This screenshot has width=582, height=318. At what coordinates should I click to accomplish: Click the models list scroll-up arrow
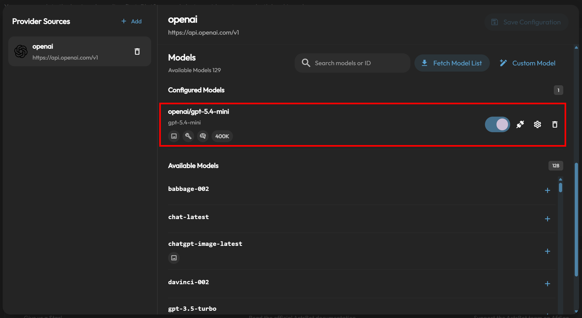(x=561, y=179)
